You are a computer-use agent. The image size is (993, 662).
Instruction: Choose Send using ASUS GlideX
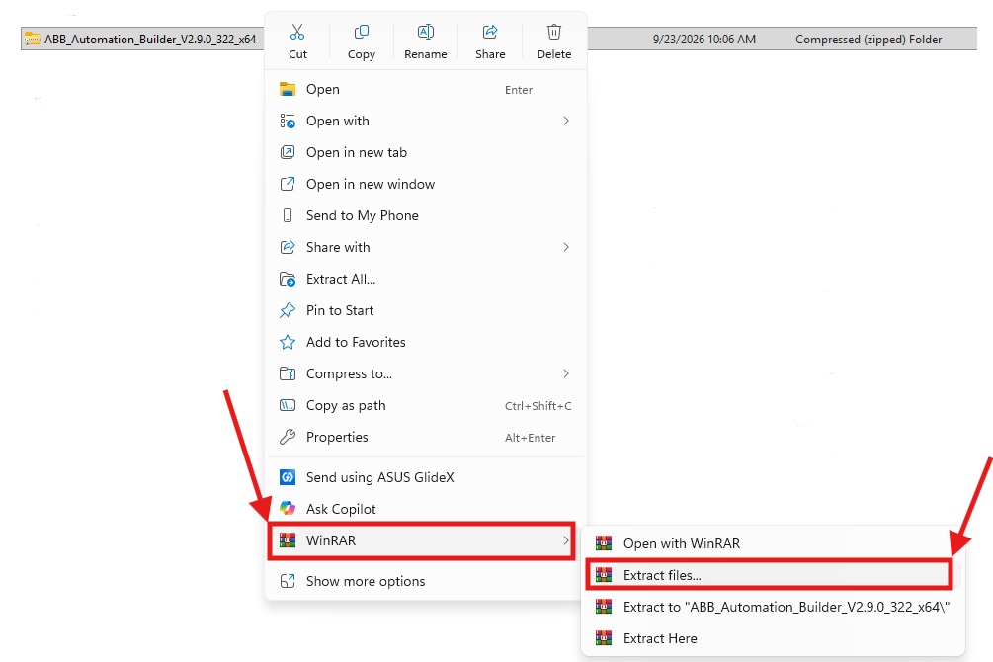click(x=426, y=477)
